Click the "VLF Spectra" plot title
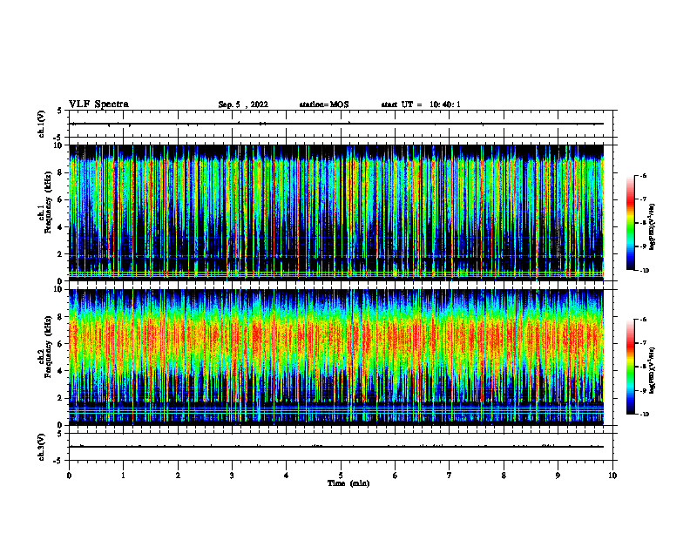The height and width of the screenshot is (533, 690). tap(98, 105)
